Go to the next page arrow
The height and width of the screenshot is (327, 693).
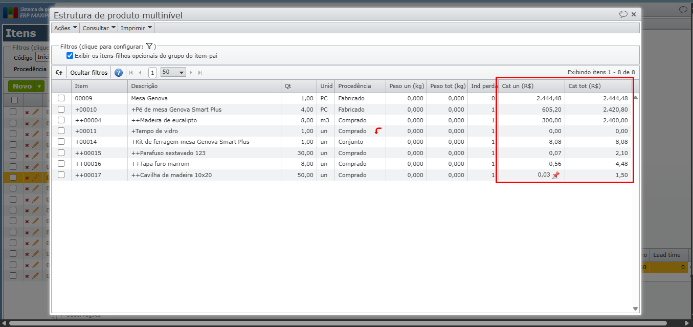click(x=191, y=73)
